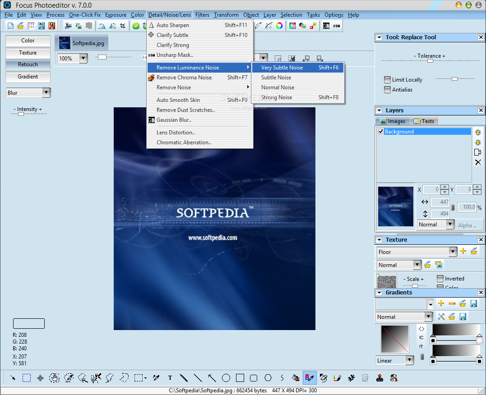Open the layer Normal blend mode dropdown

pyautogui.click(x=450, y=224)
